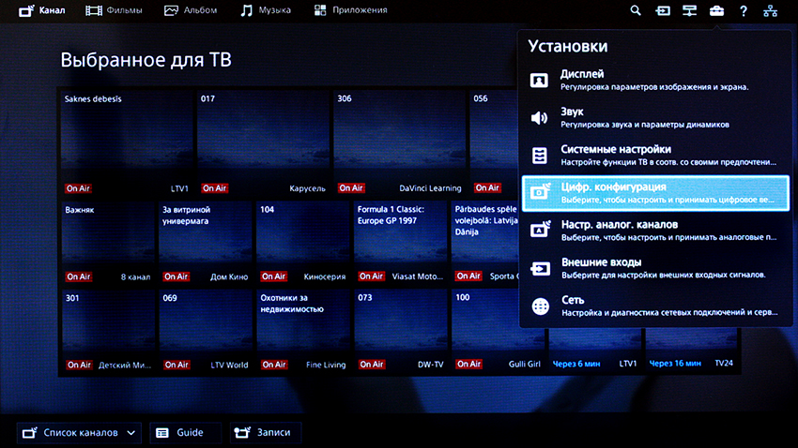Open the settings toolbox icon
798x448 pixels.
click(716, 11)
